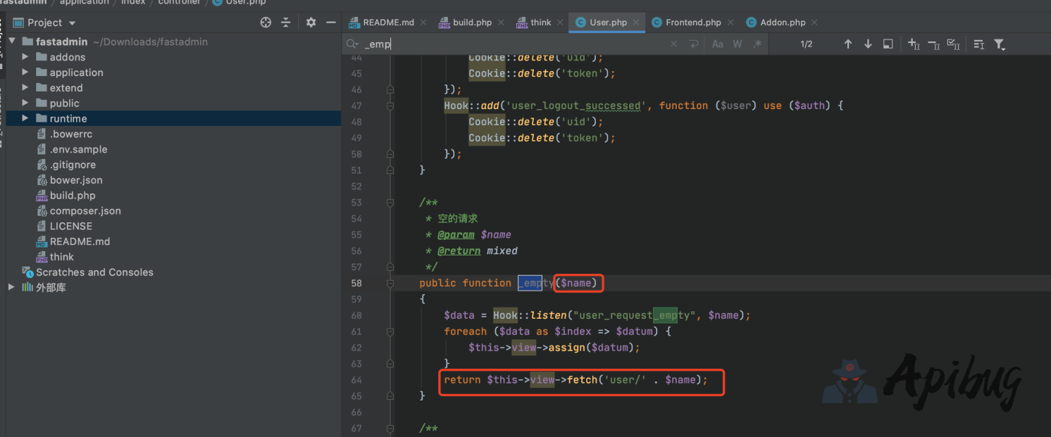Toggle whole Words search option
Image resolution: width=1051 pixels, height=437 pixels.
coord(738,44)
